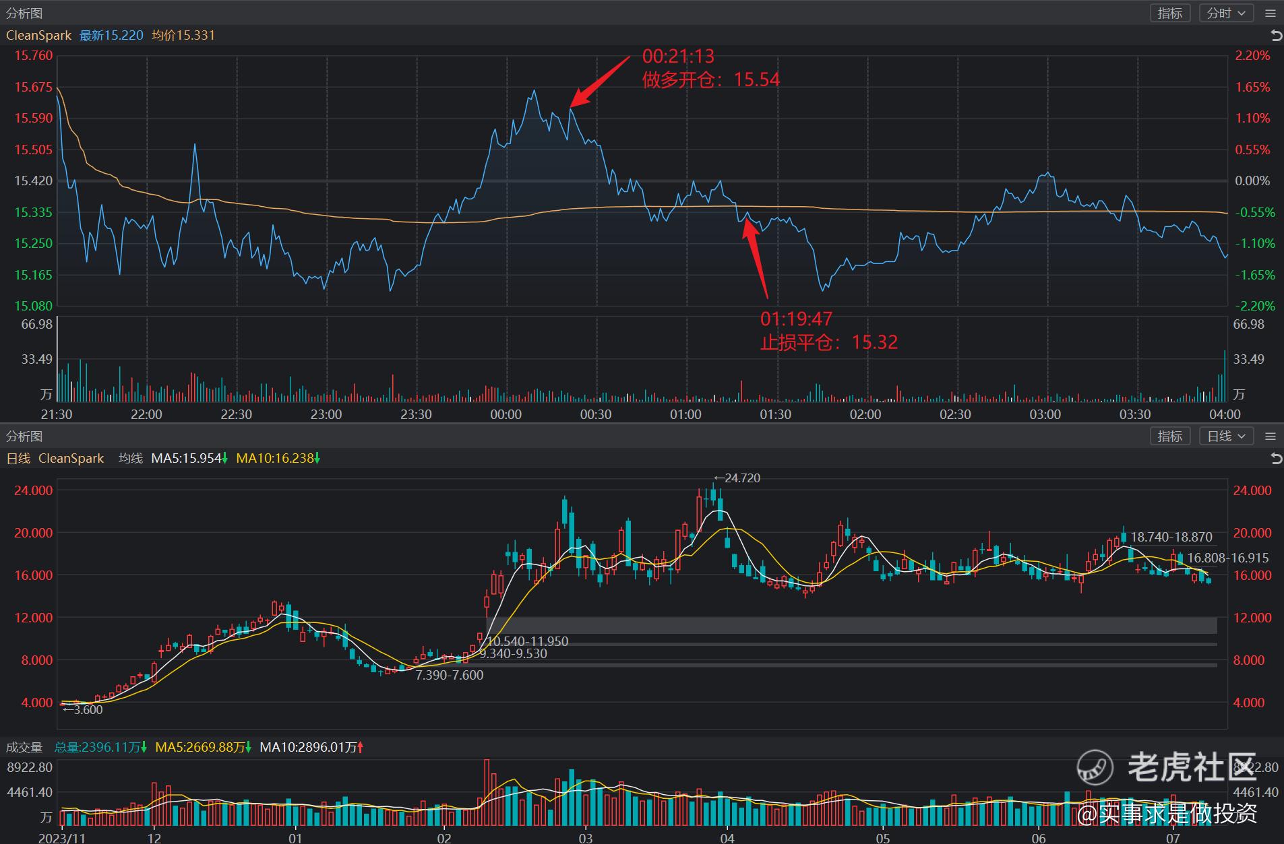Viewport: 1284px width, 844px height.
Task: Click the 21:30 time label on the intraday axis
Action: click(x=57, y=414)
